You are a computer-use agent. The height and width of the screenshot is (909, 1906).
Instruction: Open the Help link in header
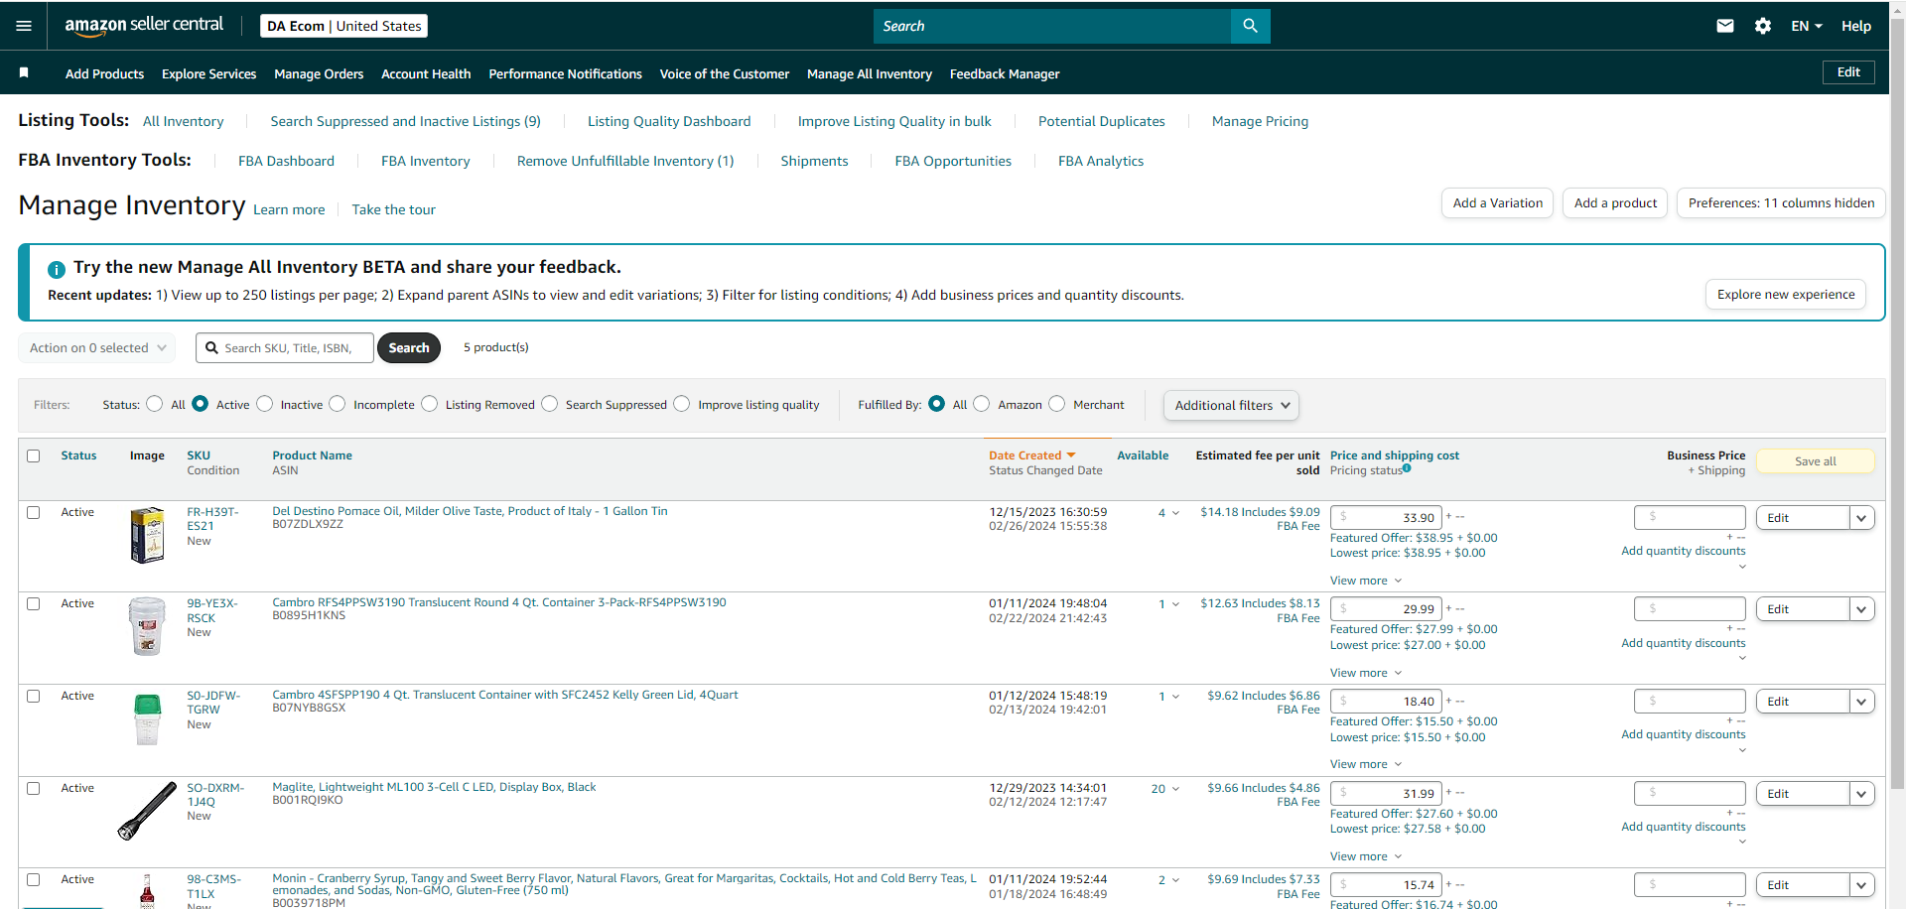point(1855,26)
